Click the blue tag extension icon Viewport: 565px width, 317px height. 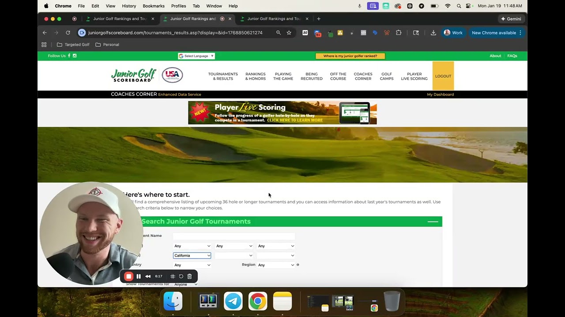click(x=375, y=33)
